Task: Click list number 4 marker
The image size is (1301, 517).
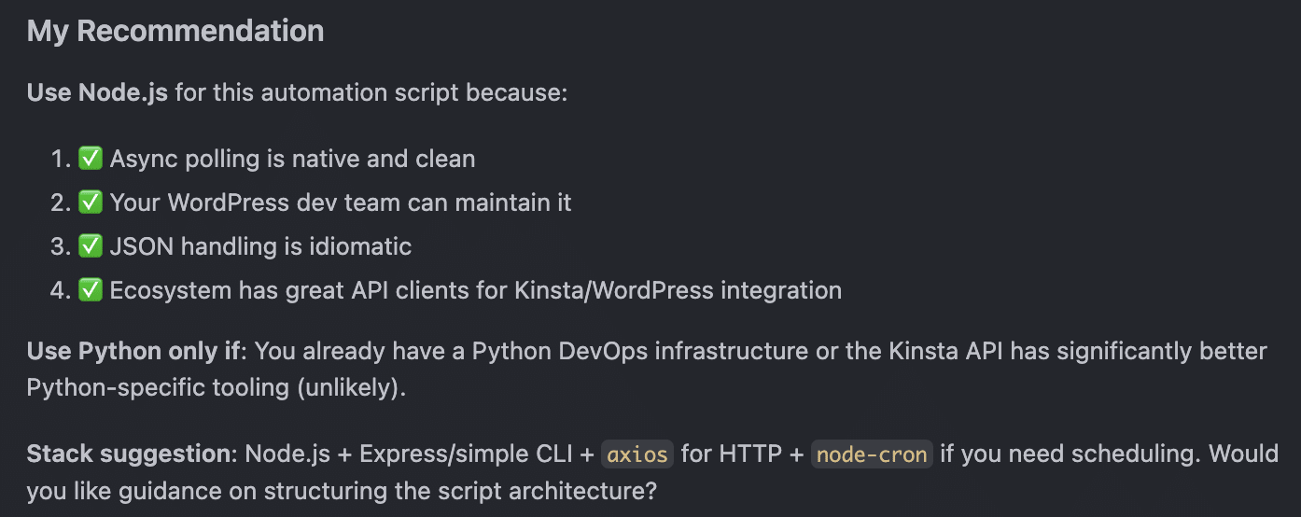Action: click(61, 290)
